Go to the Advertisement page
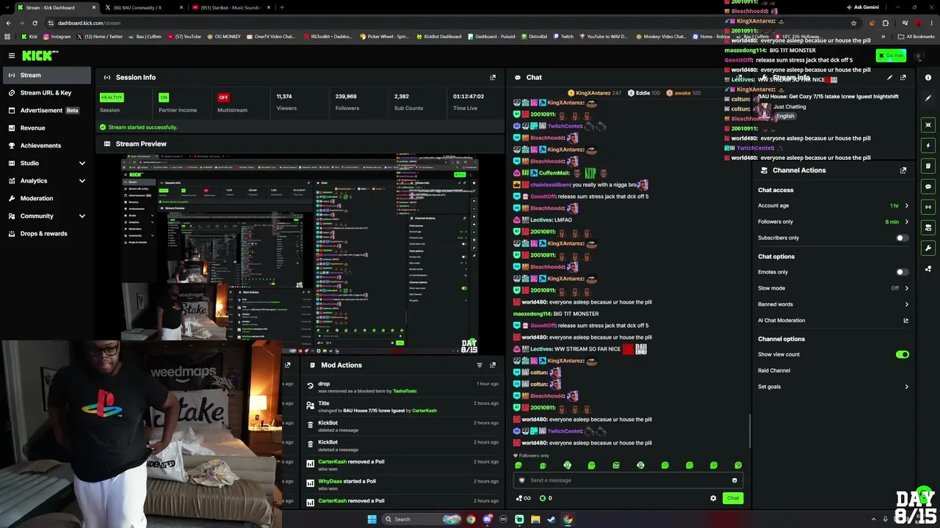 click(x=47, y=110)
